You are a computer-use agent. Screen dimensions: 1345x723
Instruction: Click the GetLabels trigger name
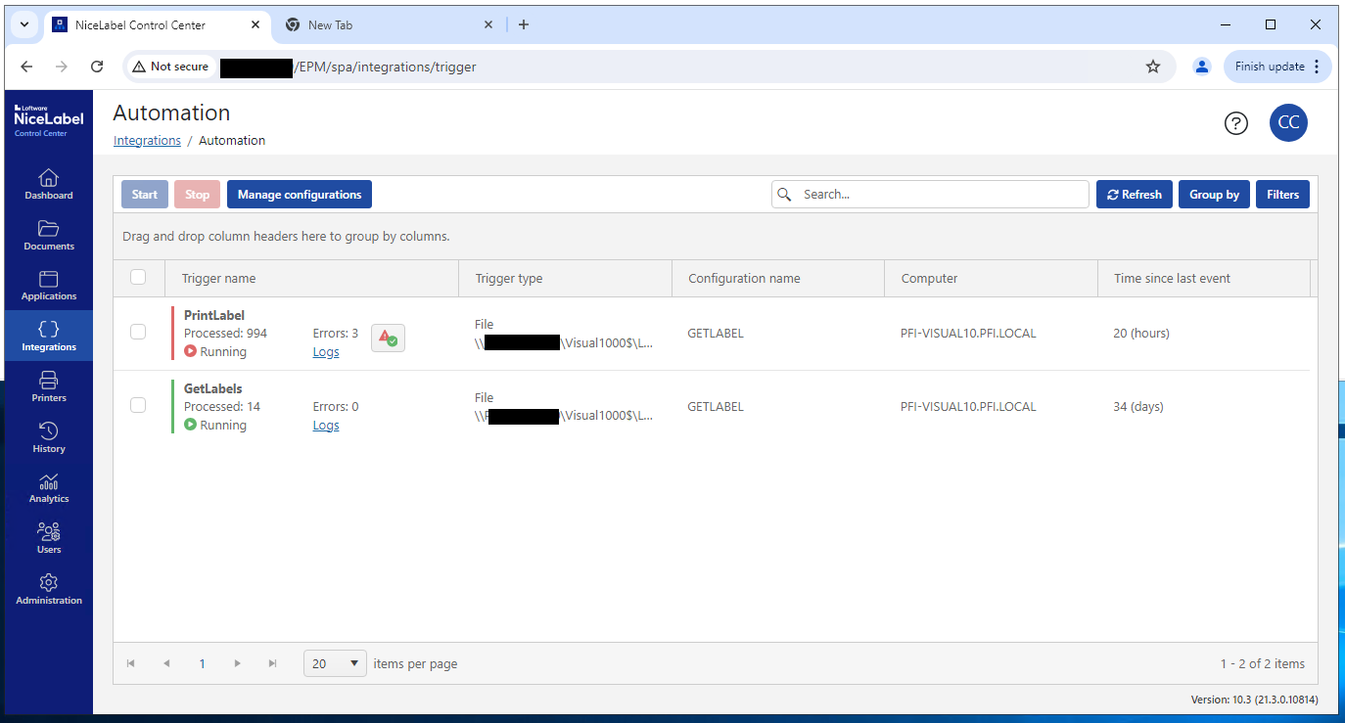tap(212, 388)
